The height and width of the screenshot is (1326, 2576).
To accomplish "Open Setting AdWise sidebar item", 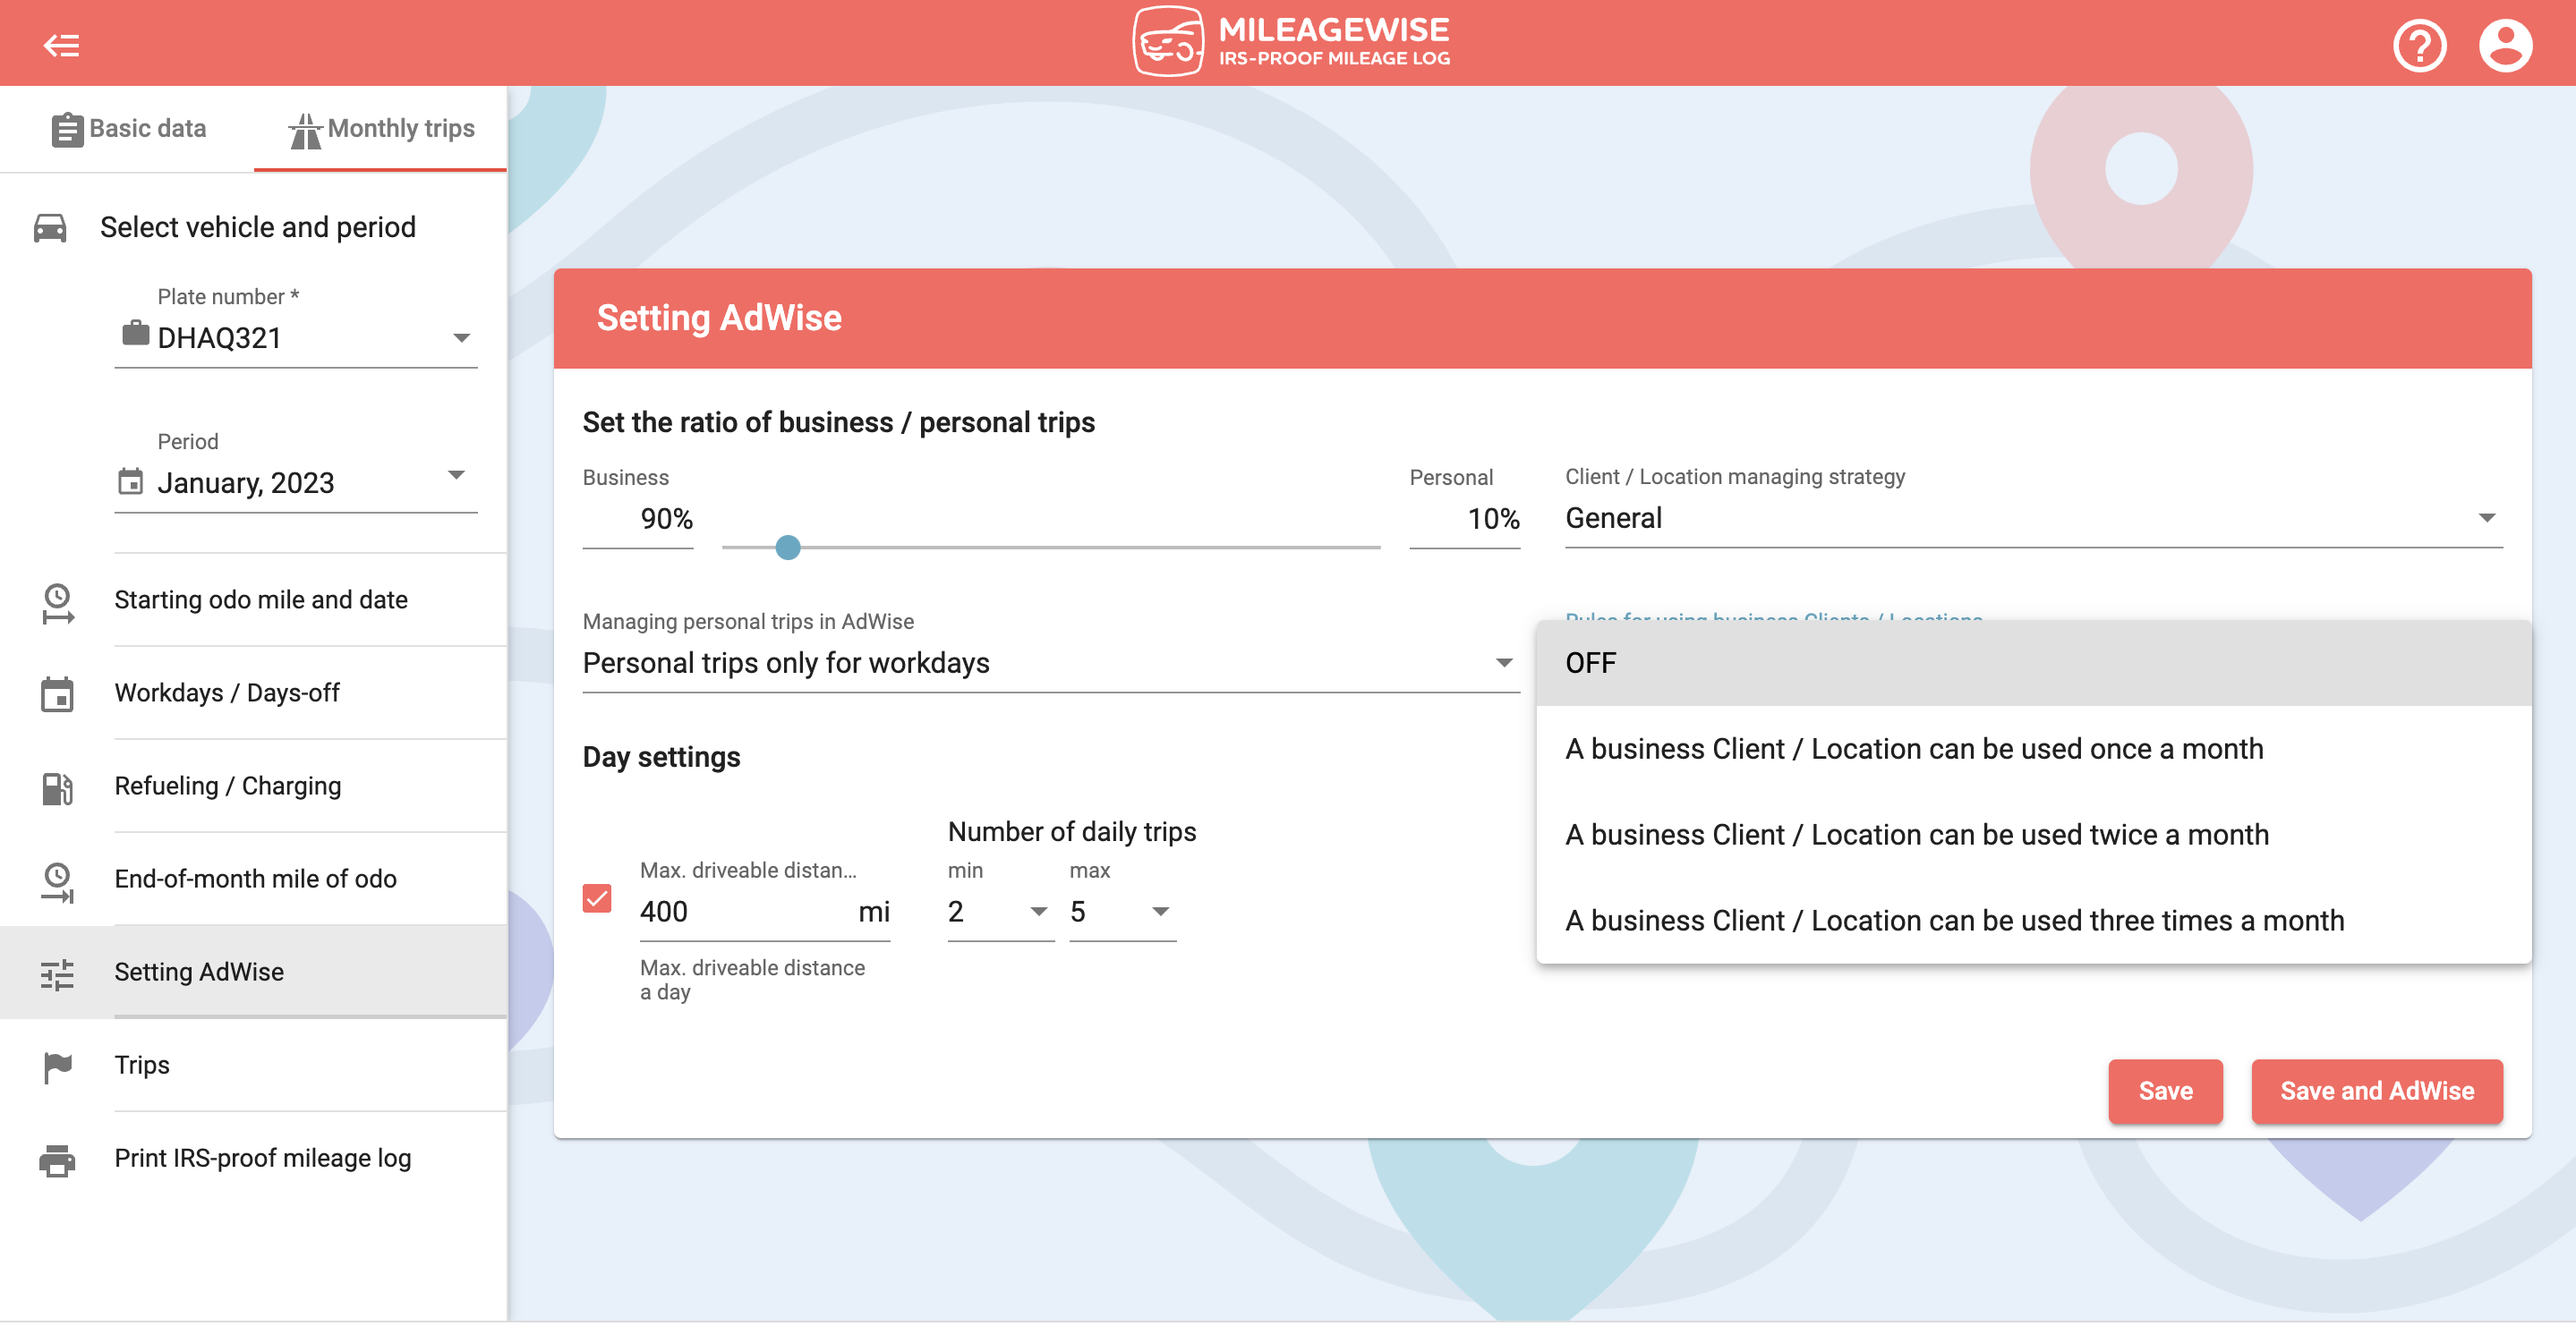I will point(253,972).
